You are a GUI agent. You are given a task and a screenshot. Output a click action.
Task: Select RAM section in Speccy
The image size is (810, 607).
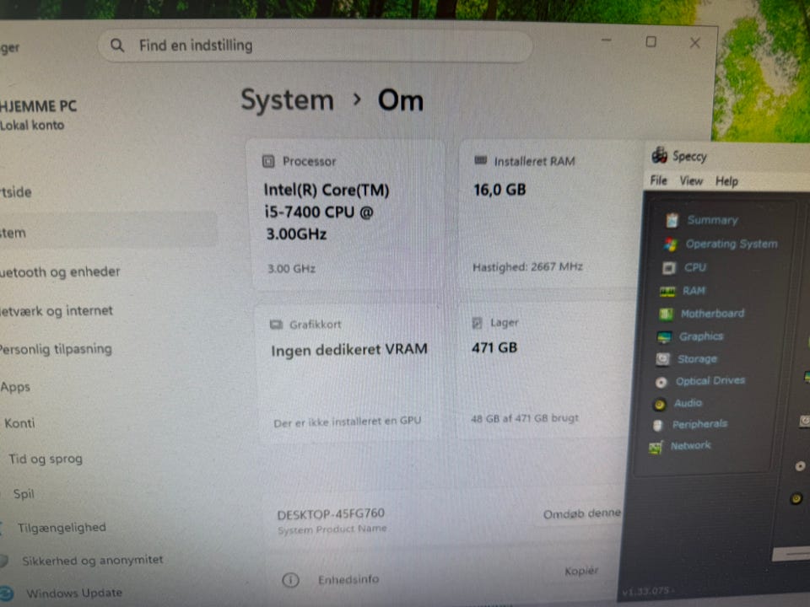694,291
